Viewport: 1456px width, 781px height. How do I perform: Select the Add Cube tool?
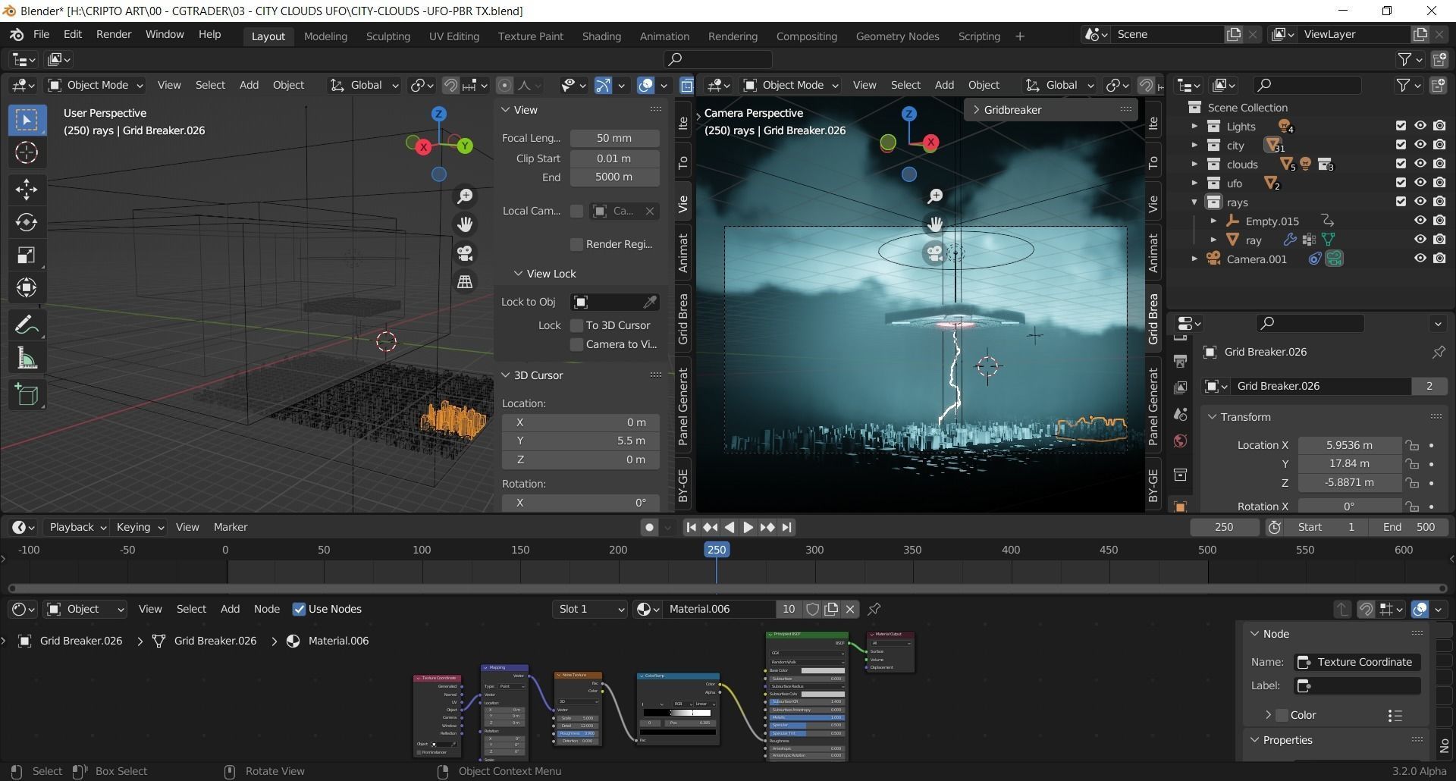click(27, 395)
